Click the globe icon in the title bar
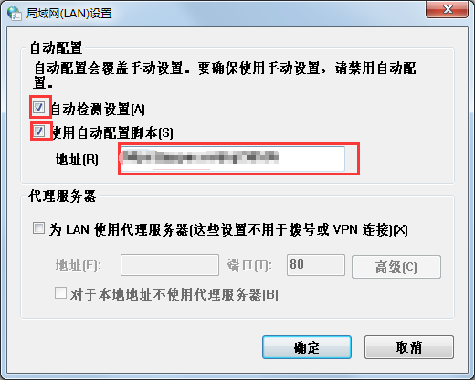Viewport: 475px width, 380px height. (x=15, y=14)
